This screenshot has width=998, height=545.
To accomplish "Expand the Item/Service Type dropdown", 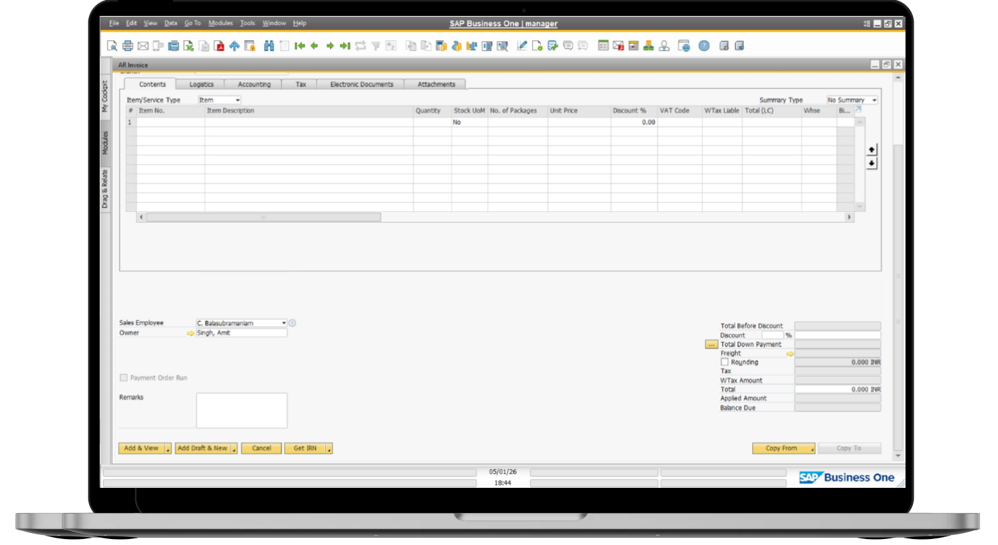I will coord(237,100).
